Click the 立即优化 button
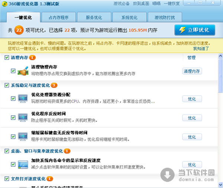 pos(195,30)
